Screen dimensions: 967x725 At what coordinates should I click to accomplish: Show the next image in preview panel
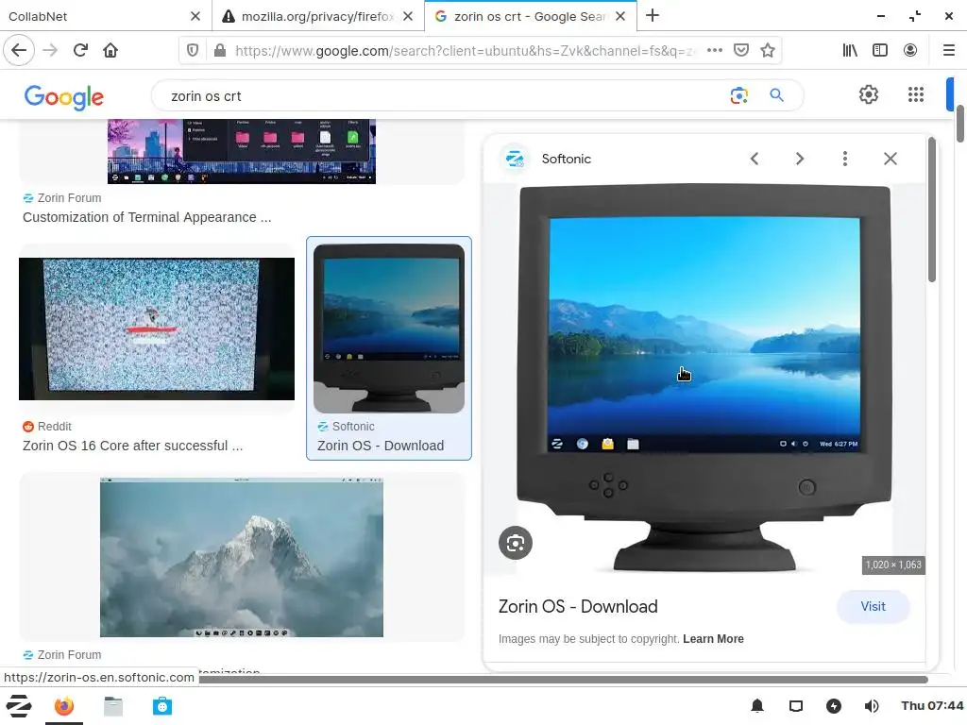(x=799, y=159)
